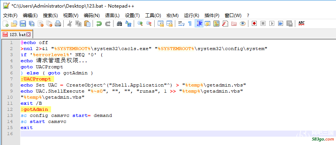Open the 编辑(E) menu
336x145 pixels.
[30, 16]
